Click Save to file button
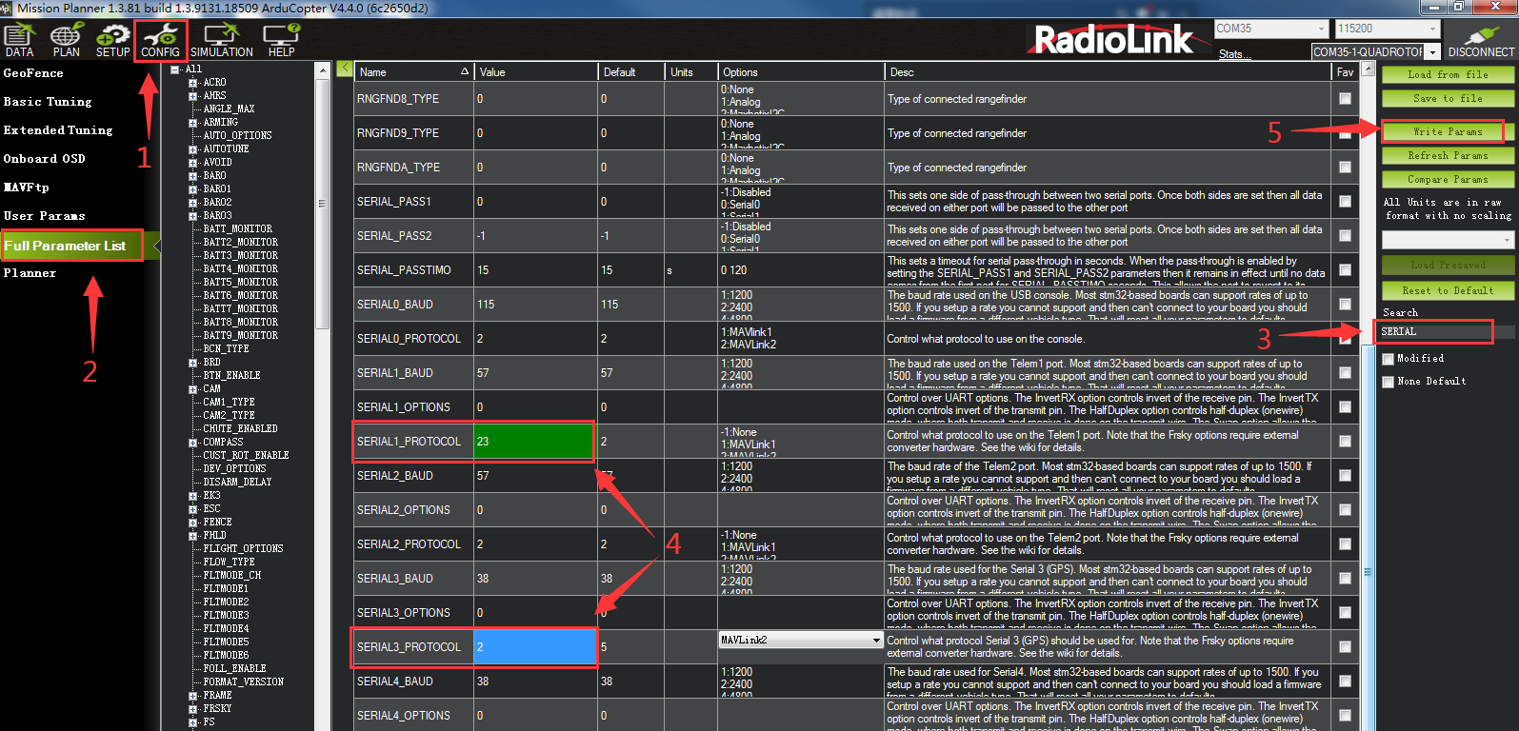Viewport: 1519px width, 731px height. (1448, 98)
